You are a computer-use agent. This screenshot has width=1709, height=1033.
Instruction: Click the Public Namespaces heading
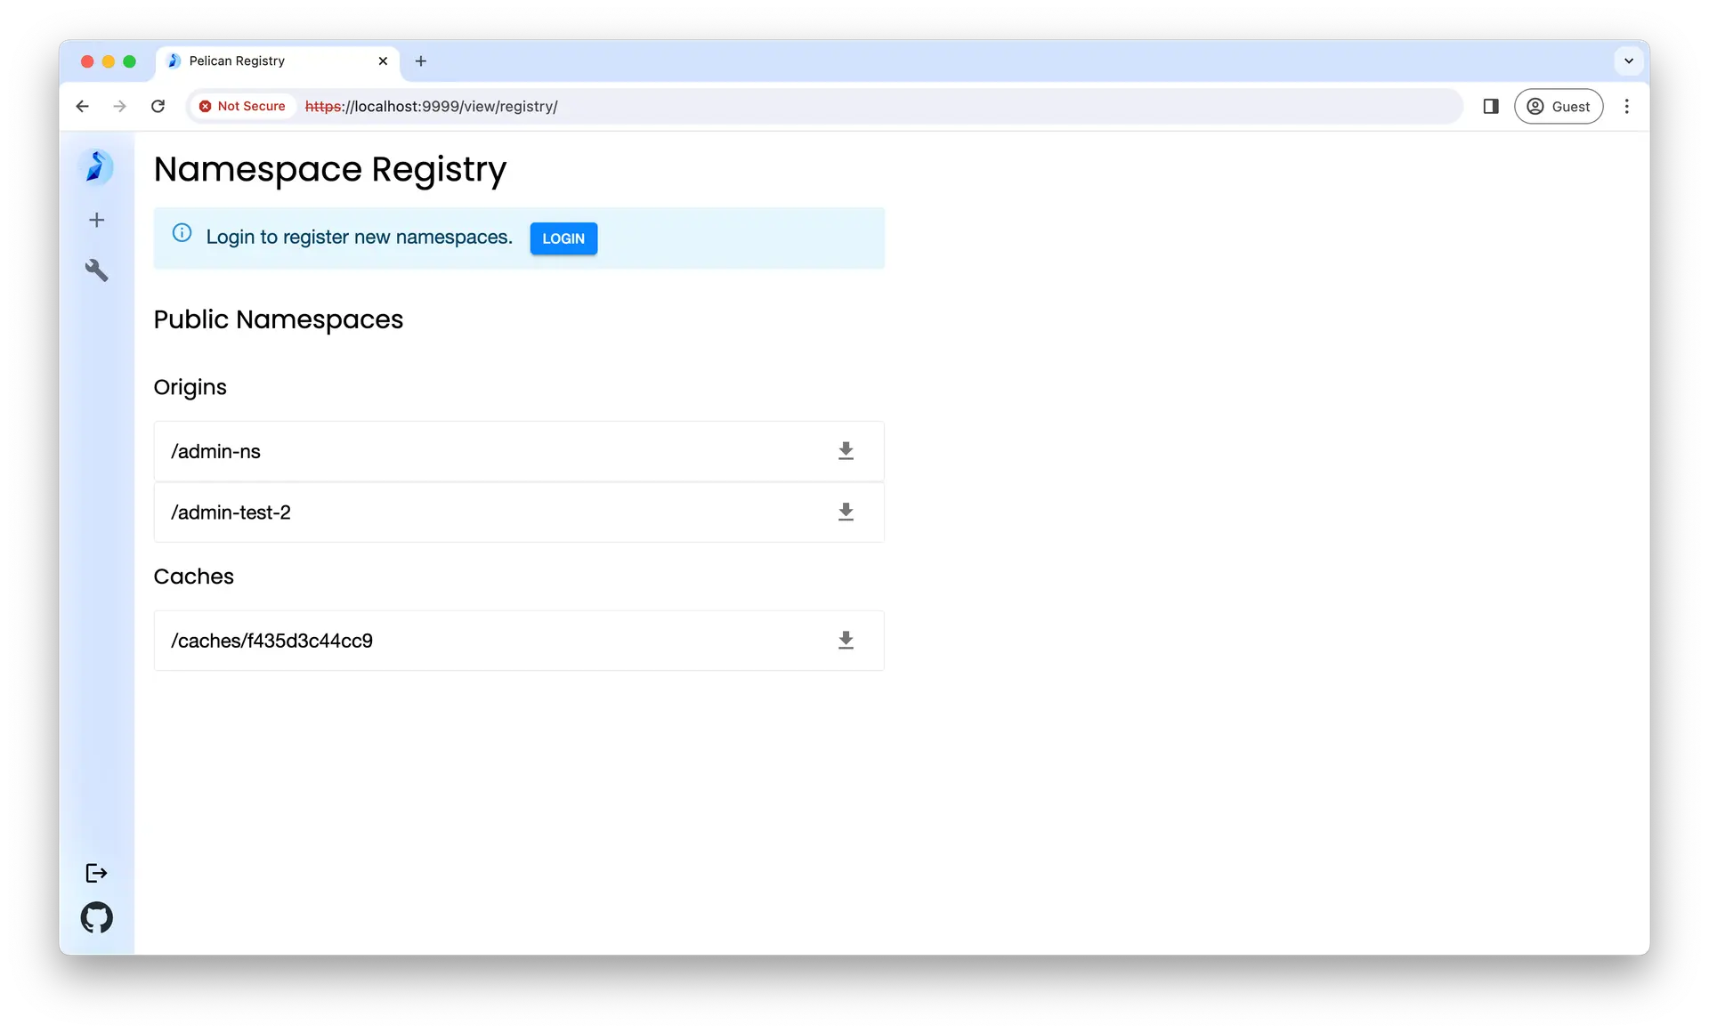click(279, 319)
